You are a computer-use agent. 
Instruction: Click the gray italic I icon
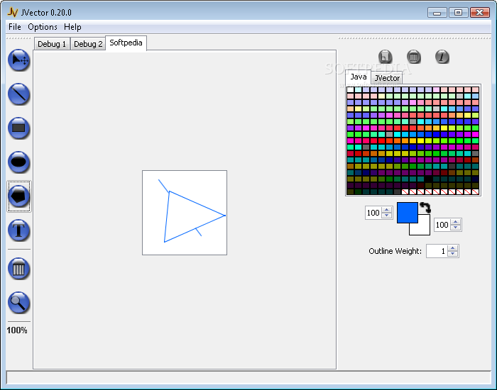(442, 57)
